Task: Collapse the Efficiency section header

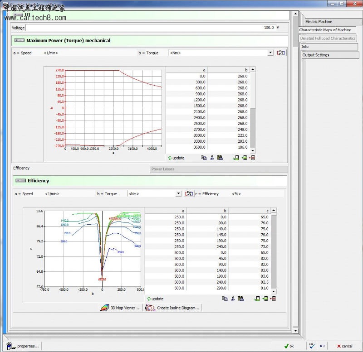Action: [x=20, y=180]
